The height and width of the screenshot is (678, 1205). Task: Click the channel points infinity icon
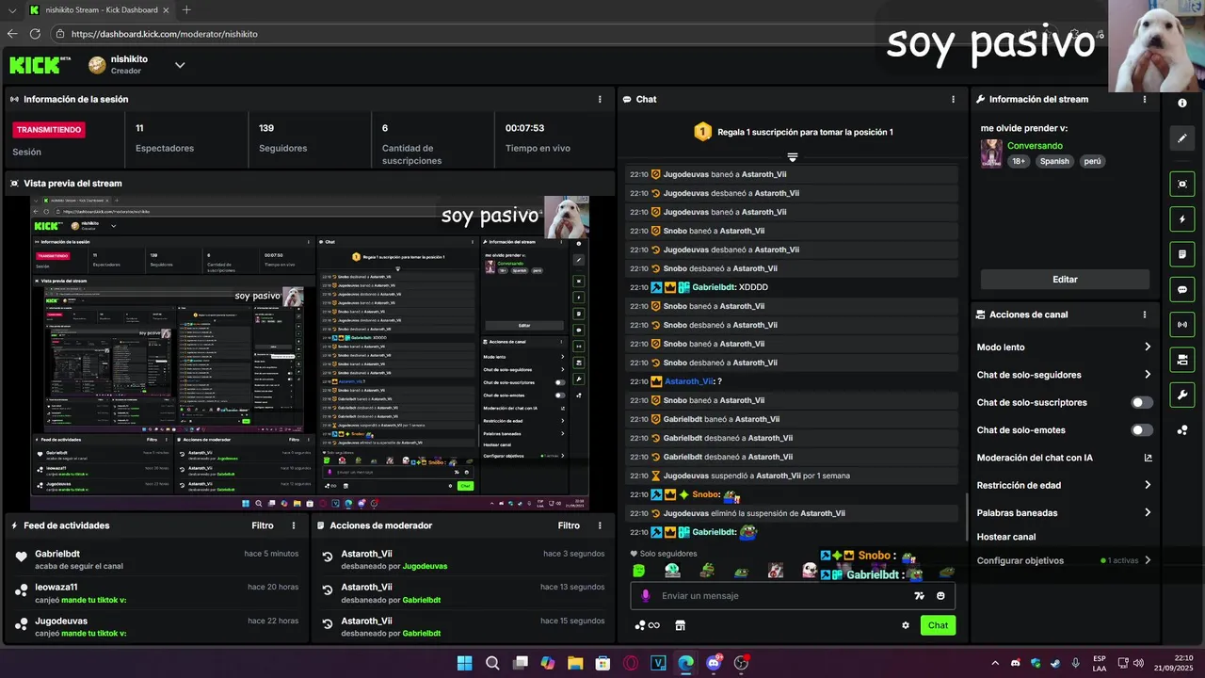647,625
